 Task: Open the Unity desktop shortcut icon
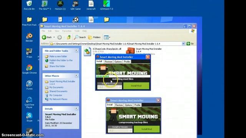pos(75,20)
